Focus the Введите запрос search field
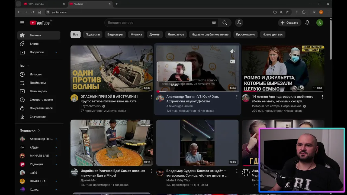347x195 pixels. pyautogui.click(x=159, y=23)
